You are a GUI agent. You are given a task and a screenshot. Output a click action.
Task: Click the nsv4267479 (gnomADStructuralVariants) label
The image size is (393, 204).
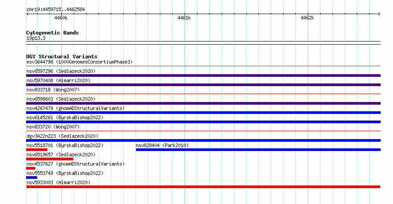coord(76,108)
